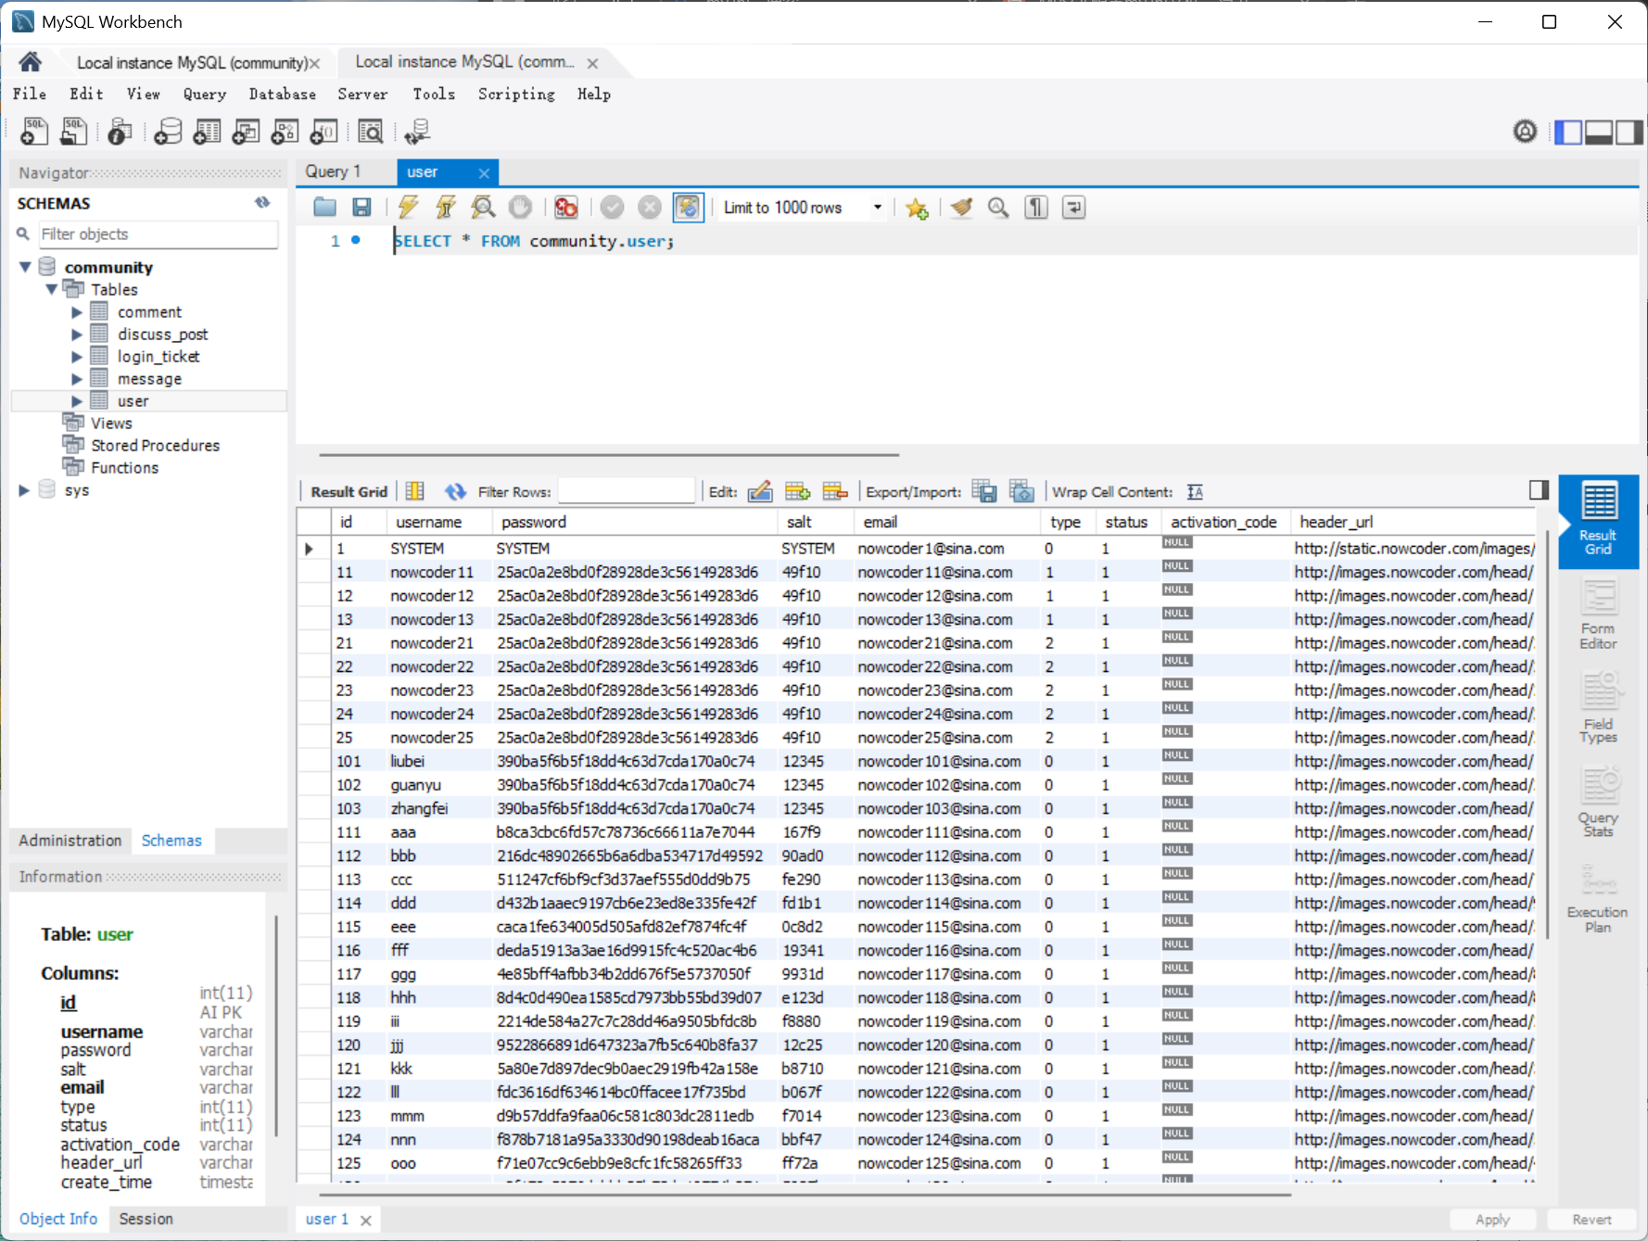
Task: Edit the current row in result grid
Action: pyautogui.click(x=760, y=491)
